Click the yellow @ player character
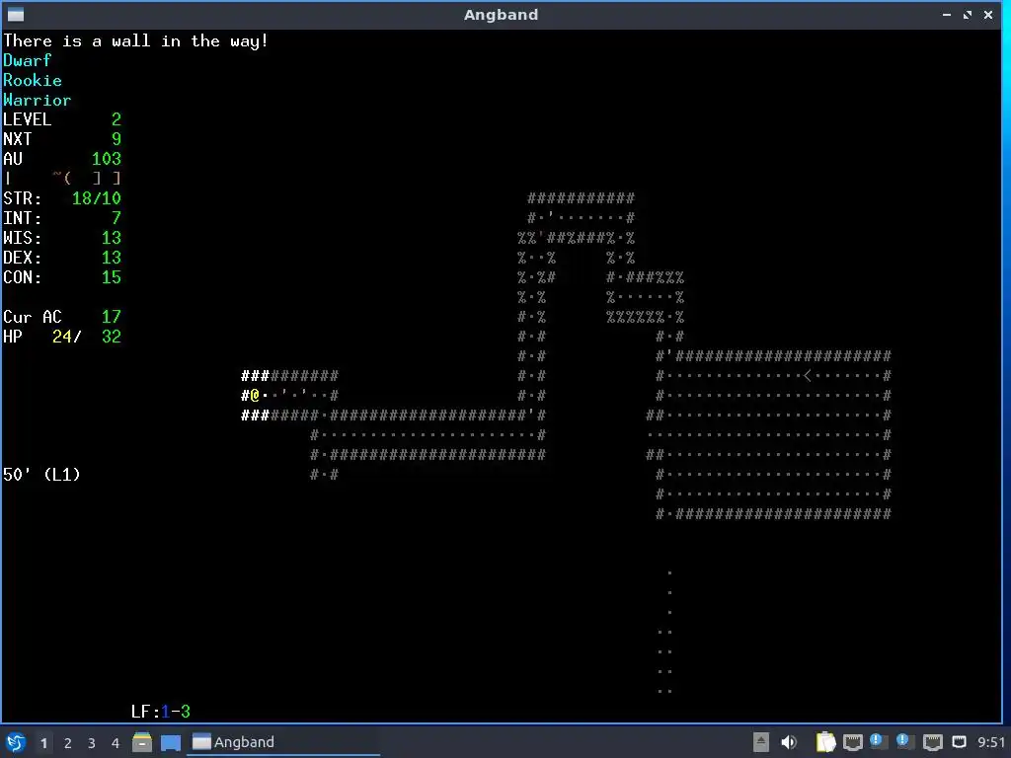This screenshot has height=758, width=1011. click(256, 395)
